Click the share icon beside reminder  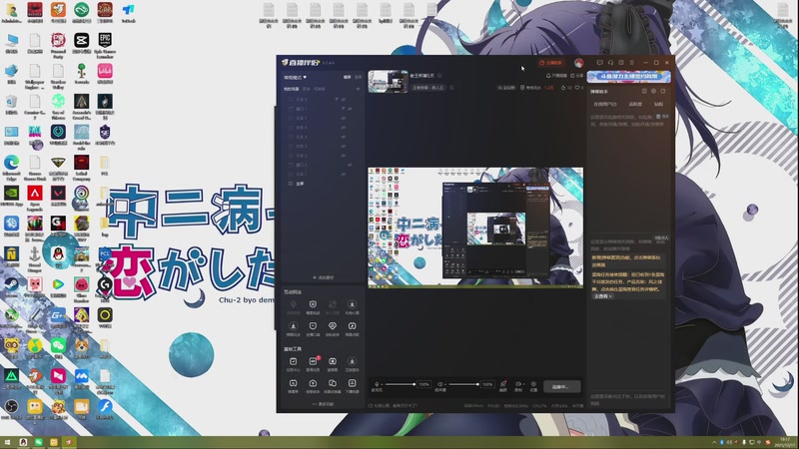pyautogui.click(x=572, y=76)
